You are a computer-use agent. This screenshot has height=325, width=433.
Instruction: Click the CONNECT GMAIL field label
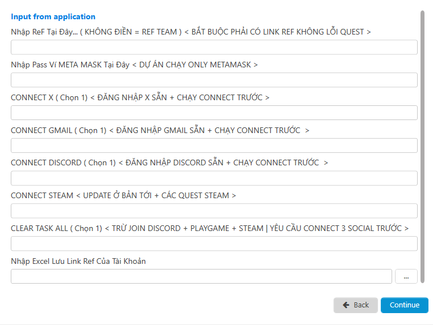(160, 130)
